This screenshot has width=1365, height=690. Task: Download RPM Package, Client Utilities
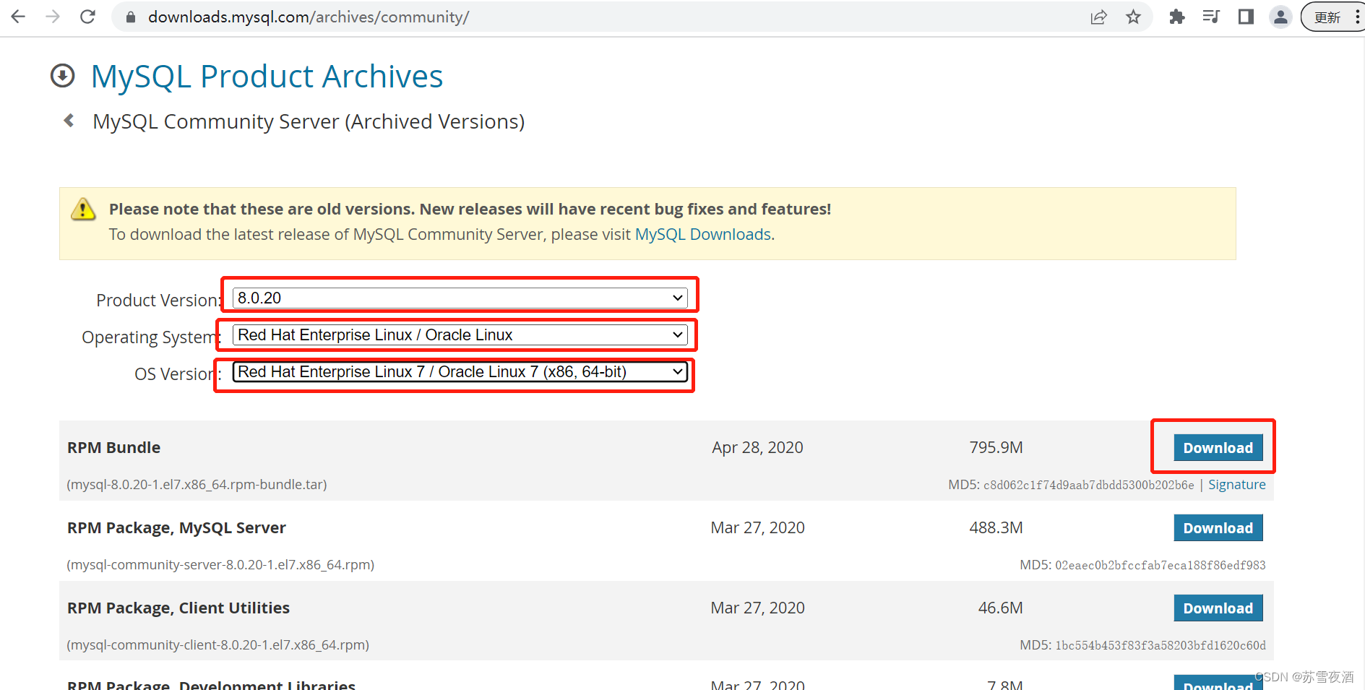1218,608
